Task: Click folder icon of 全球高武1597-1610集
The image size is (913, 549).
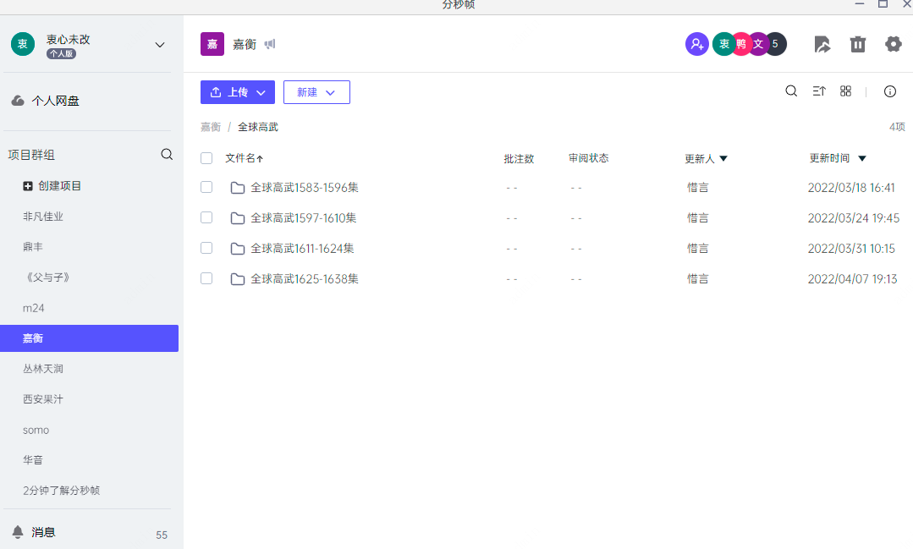Action: point(238,218)
